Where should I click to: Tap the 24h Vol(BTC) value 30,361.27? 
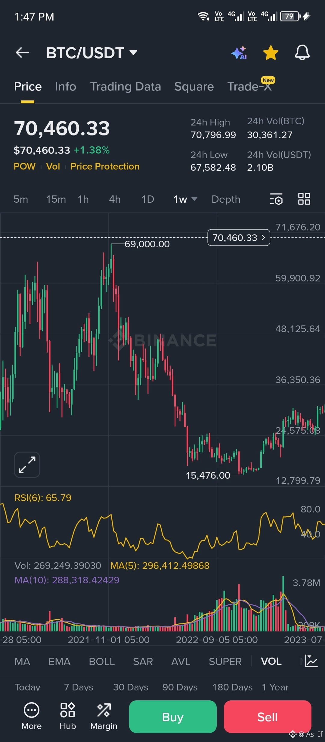tap(270, 135)
